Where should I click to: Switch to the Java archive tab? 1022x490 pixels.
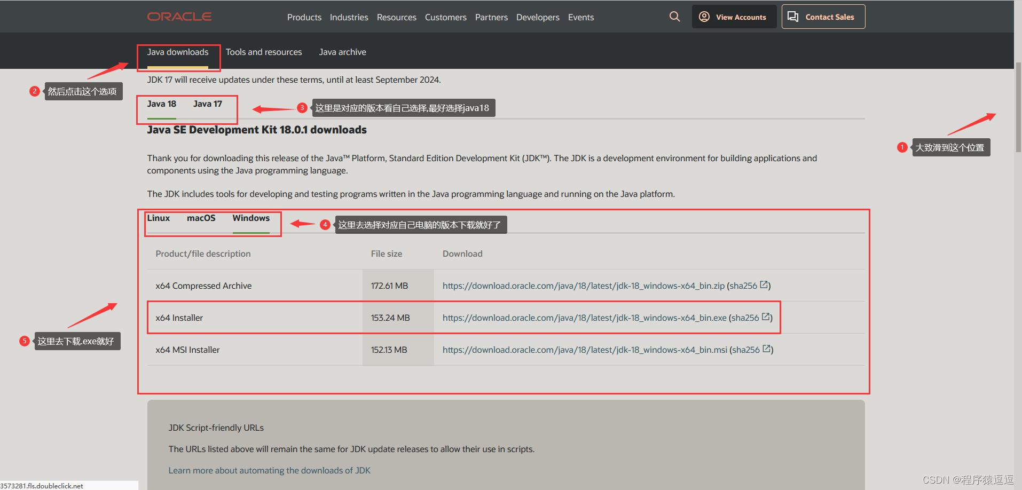pyautogui.click(x=343, y=52)
